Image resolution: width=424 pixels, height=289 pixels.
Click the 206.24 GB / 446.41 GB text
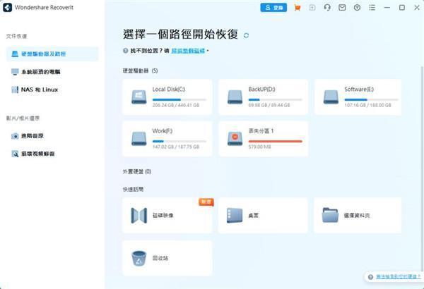[x=176, y=105]
